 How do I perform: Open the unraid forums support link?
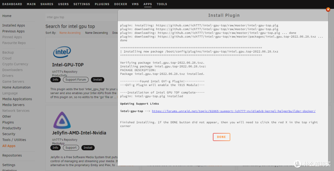[x=233, y=111]
